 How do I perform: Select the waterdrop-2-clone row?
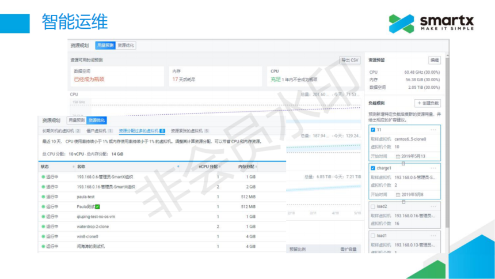coord(162,227)
